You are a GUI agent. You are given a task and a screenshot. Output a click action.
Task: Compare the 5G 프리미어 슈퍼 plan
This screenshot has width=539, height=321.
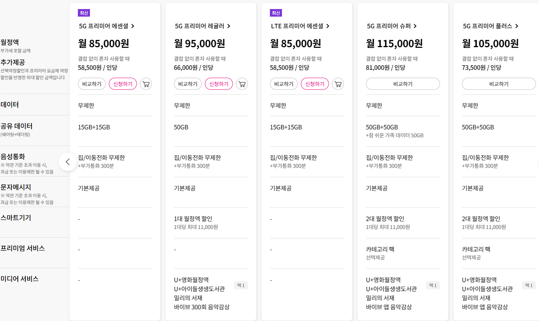click(x=403, y=84)
